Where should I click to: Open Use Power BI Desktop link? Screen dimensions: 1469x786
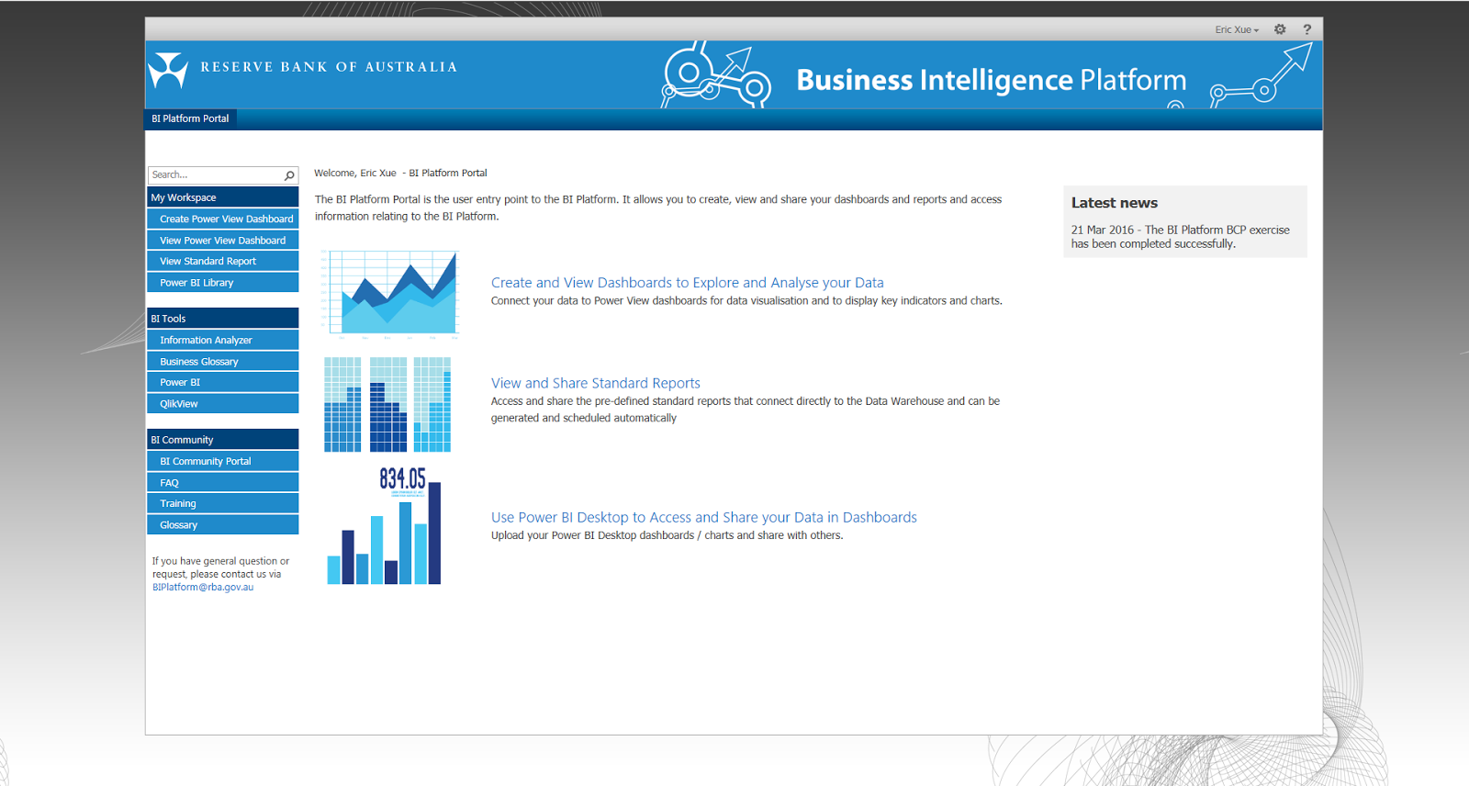point(703,517)
